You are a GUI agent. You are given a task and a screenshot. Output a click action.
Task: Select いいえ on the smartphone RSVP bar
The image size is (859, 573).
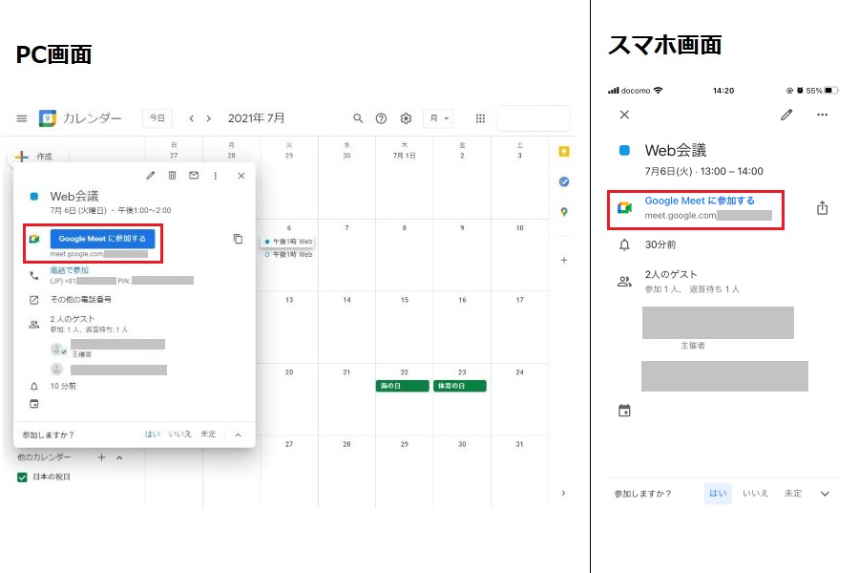[x=755, y=494]
